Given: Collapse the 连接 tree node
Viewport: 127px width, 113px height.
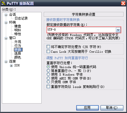Looking at the screenshot, I should click(6, 62).
